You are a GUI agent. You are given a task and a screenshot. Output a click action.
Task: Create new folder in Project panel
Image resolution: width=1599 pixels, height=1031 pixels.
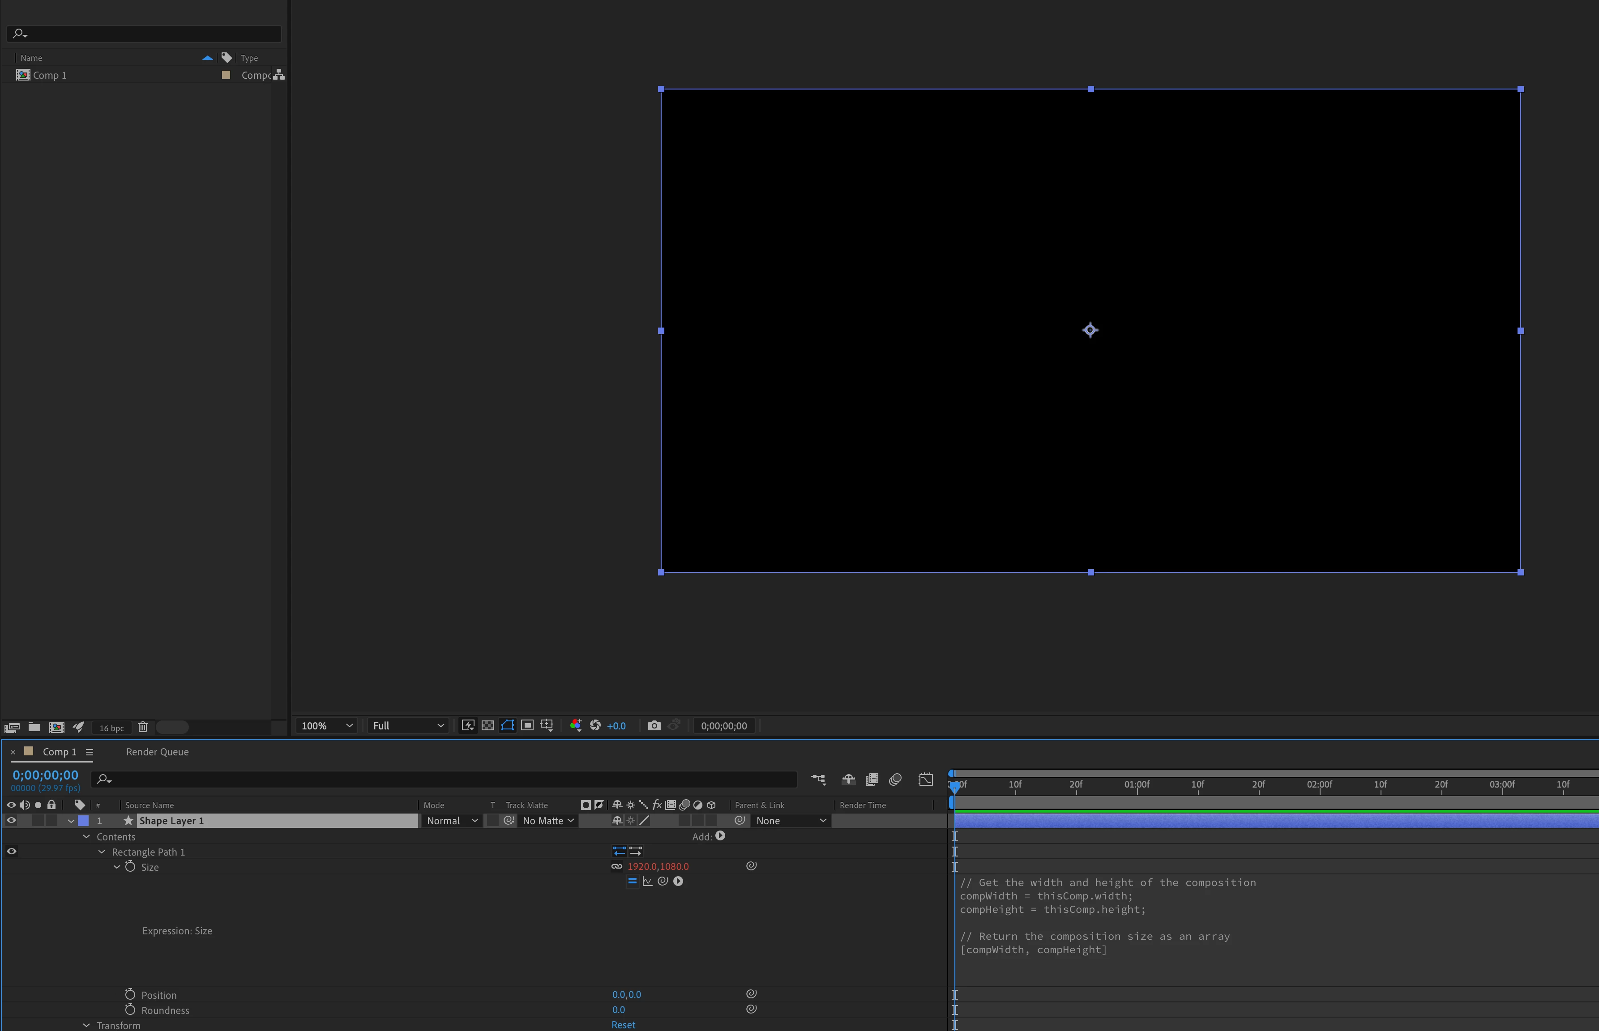pyautogui.click(x=34, y=727)
